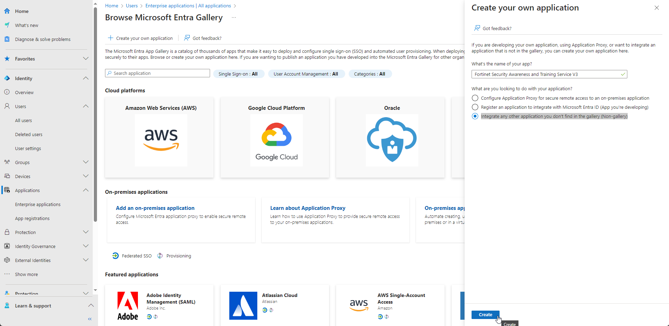Click the Overview info icon
The width and height of the screenshot is (669, 326).
click(7, 92)
